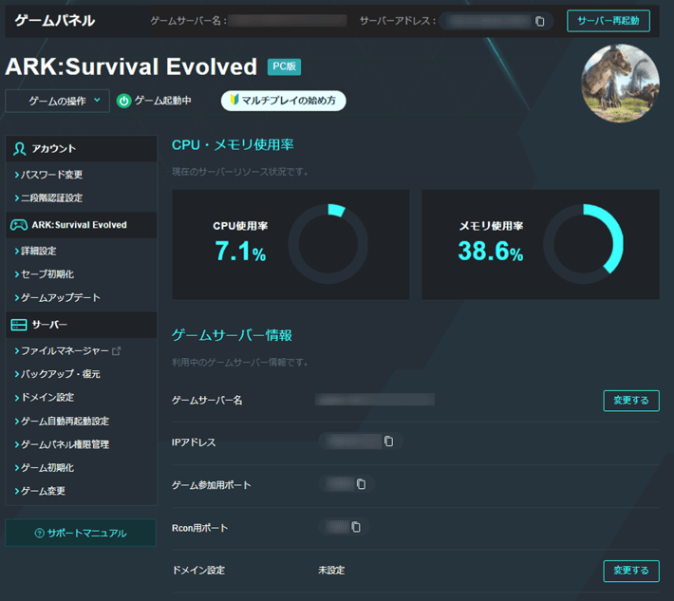Click the 38.6% memory value
Viewport: 674px width, 601px height.
[491, 251]
